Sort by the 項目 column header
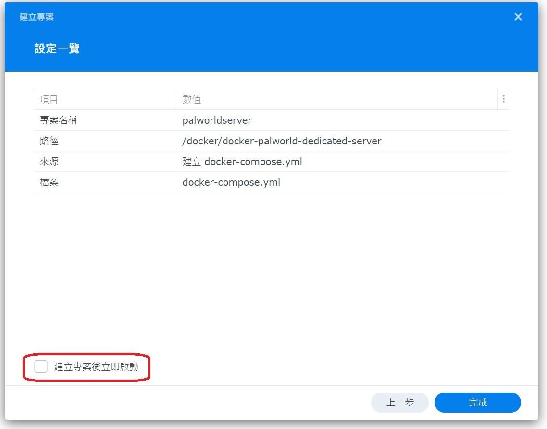 49,100
